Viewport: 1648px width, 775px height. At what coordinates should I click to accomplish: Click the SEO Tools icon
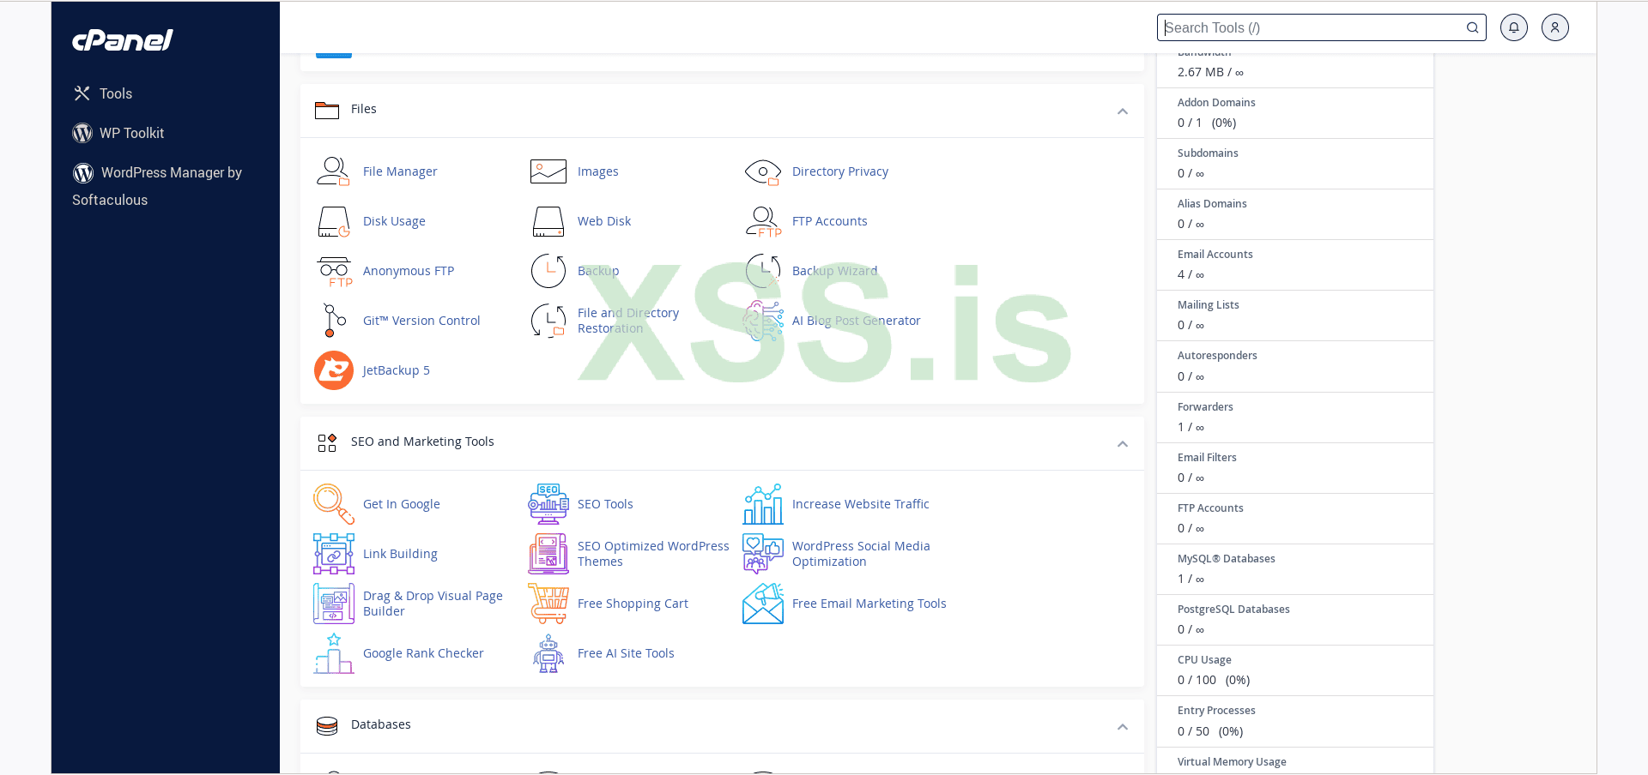tap(548, 504)
